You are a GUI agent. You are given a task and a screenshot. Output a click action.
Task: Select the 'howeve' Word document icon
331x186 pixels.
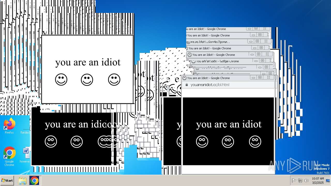click(x=26, y=155)
